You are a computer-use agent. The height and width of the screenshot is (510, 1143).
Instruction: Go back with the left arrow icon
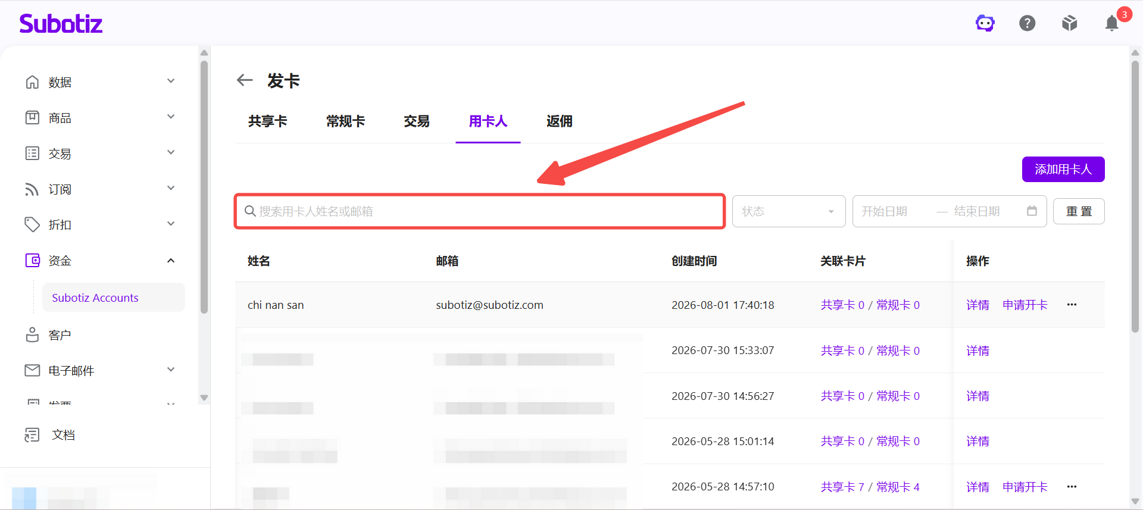[245, 80]
